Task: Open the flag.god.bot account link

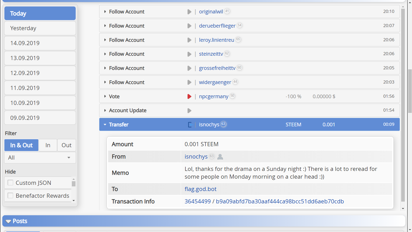Action: click(x=200, y=189)
